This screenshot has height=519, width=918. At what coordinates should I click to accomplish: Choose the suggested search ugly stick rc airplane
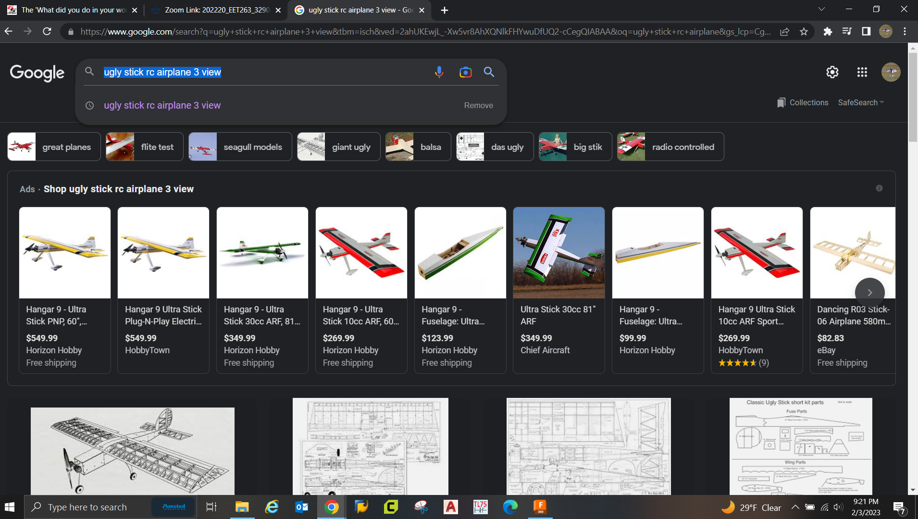162,105
